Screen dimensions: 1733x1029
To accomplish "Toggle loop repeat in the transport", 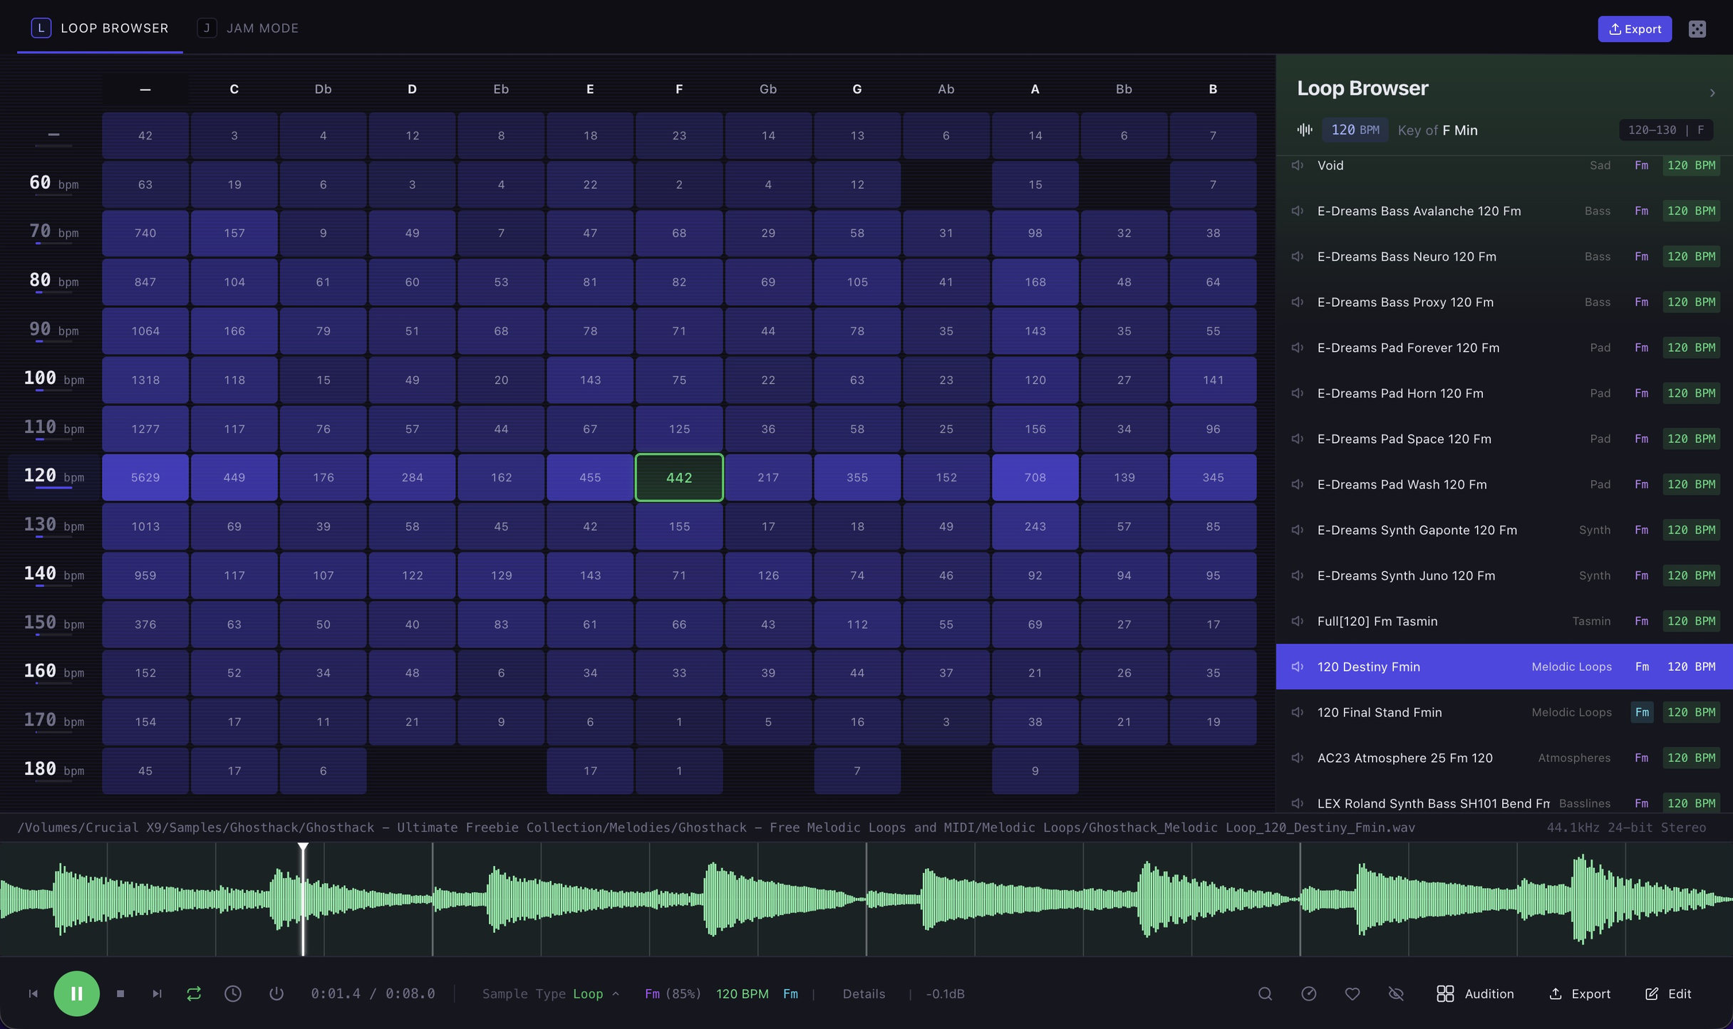I will tap(194, 993).
